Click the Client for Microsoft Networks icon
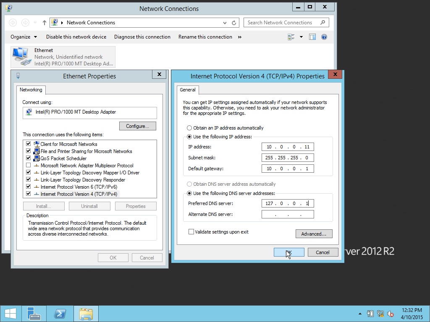Image resolution: width=430 pixels, height=322 pixels. coord(37,144)
